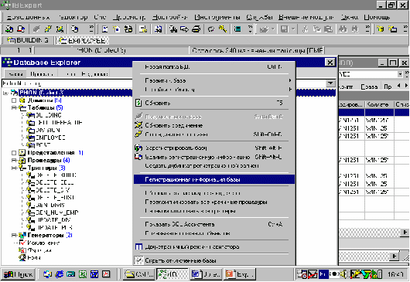
Task: Click the grayed Cut scissors icon
Action: (x=305, y=29)
